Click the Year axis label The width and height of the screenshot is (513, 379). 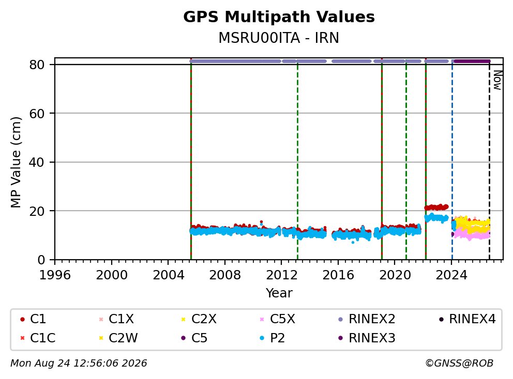pyautogui.click(x=279, y=293)
